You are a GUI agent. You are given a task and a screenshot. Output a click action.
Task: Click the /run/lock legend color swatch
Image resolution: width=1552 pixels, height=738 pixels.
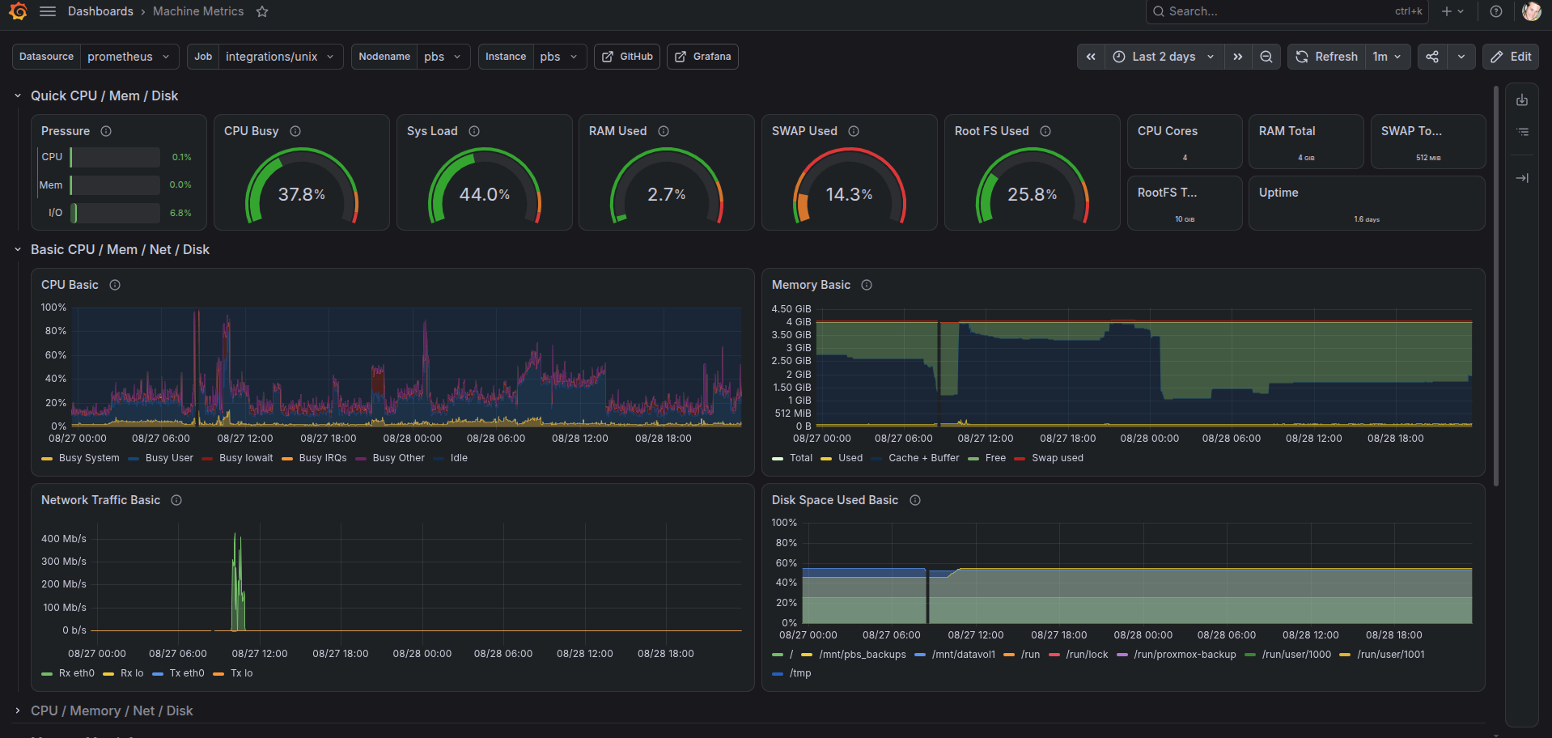tap(1054, 655)
